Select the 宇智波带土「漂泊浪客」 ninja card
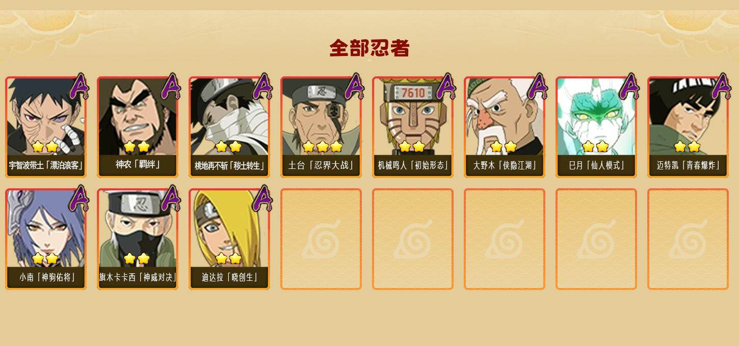The height and width of the screenshot is (346, 739). pyautogui.click(x=46, y=127)
